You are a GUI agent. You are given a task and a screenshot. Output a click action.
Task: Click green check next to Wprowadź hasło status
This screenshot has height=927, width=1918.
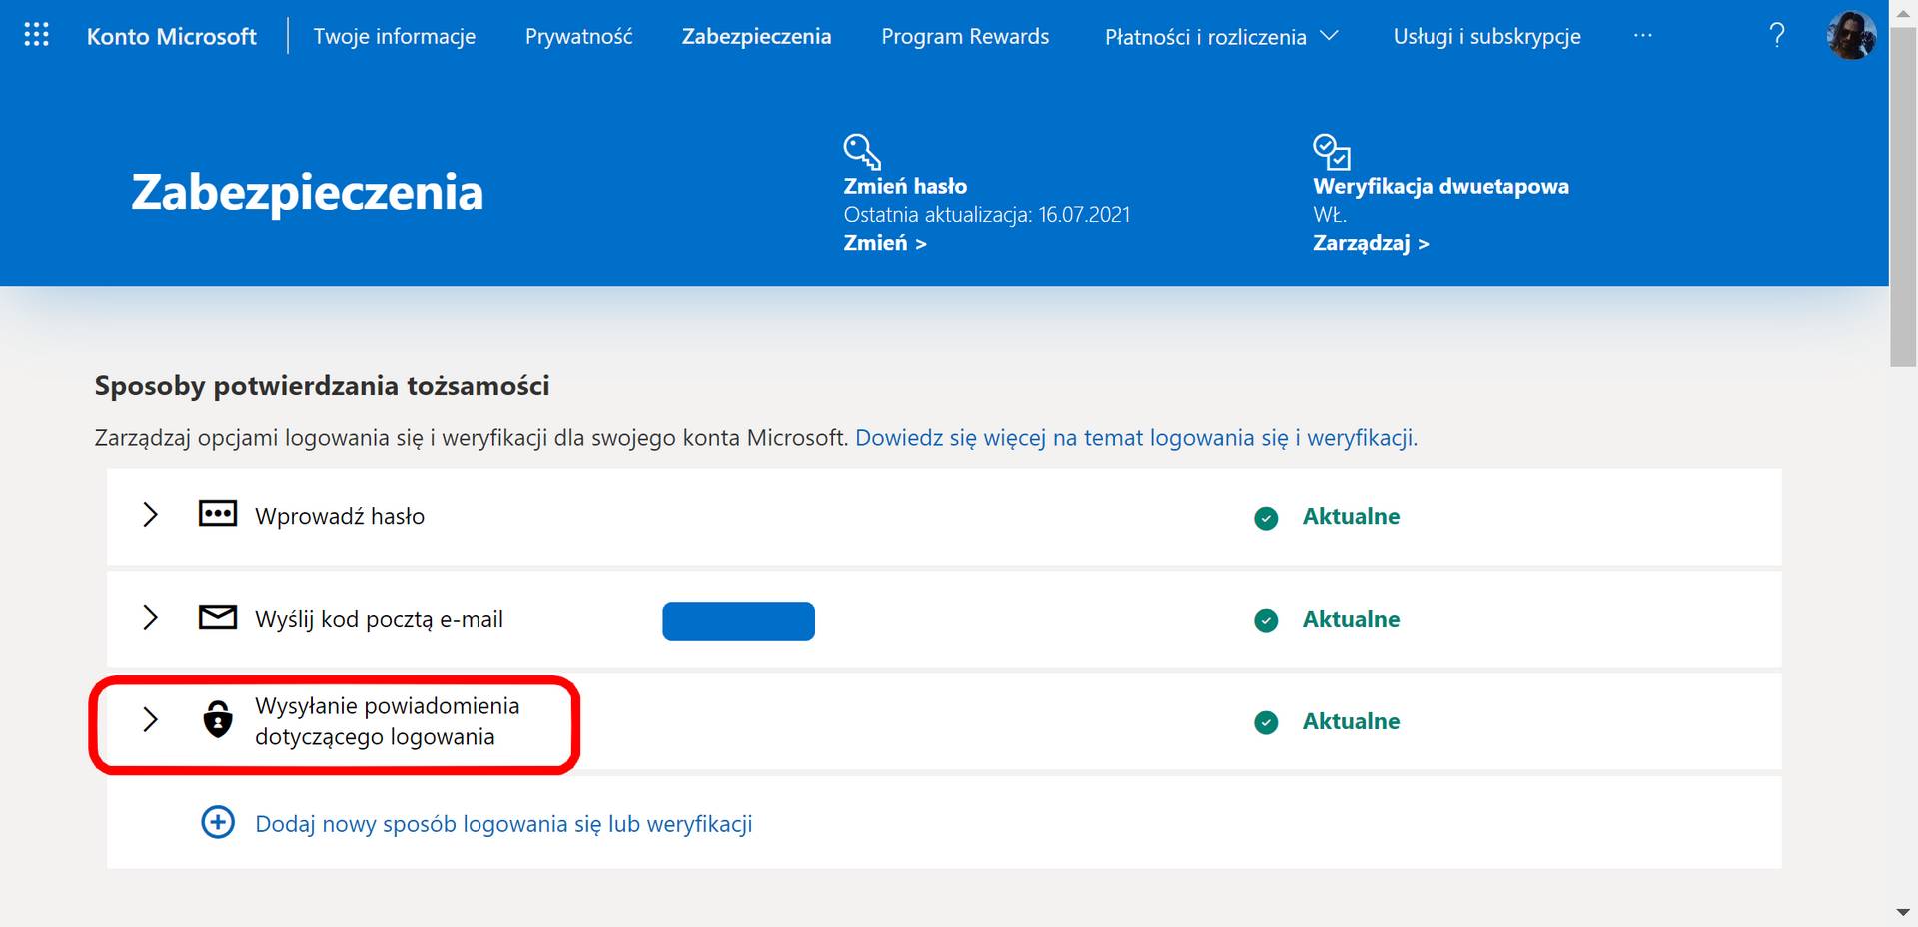click(1266, 518)
